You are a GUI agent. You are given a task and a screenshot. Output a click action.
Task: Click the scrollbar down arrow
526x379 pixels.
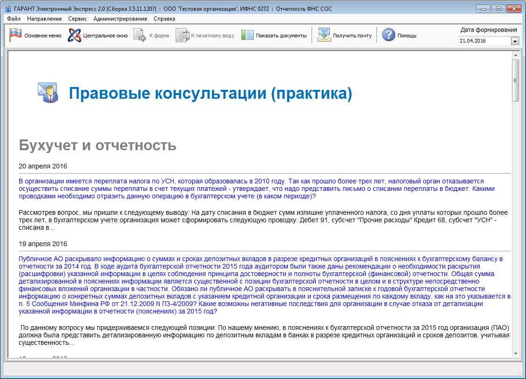click(x=516, y=353)
